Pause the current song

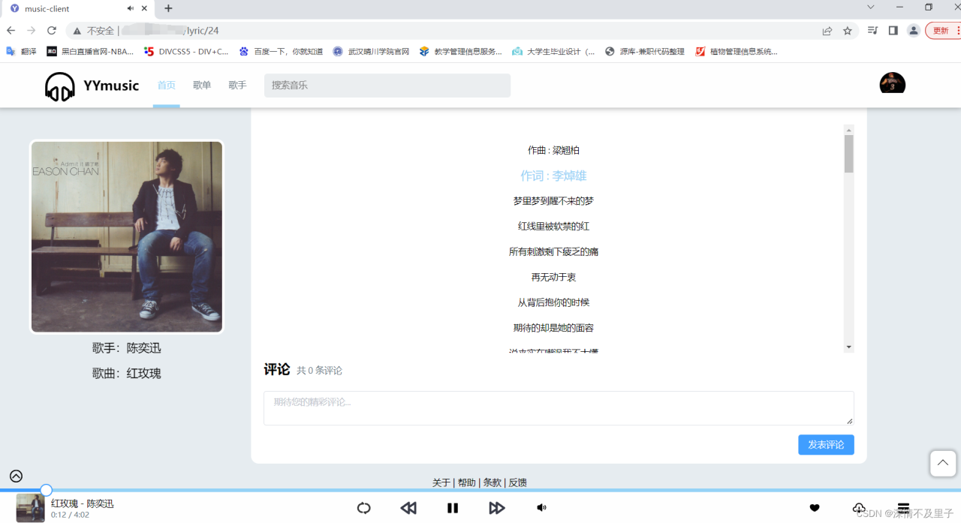pyautogui.click(x=453, y=508)
